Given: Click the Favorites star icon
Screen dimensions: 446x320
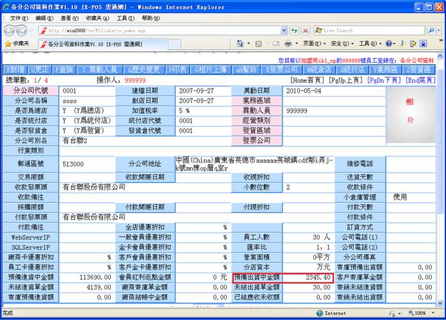Looking at the screenshot, I should [x=8, y=44].
